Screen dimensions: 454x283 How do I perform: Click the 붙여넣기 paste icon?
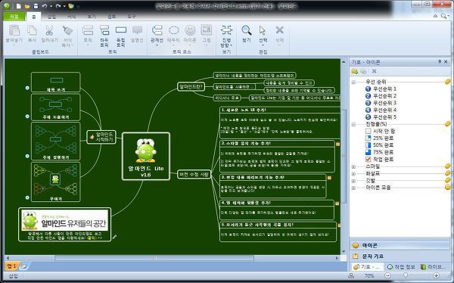(14, 30)
